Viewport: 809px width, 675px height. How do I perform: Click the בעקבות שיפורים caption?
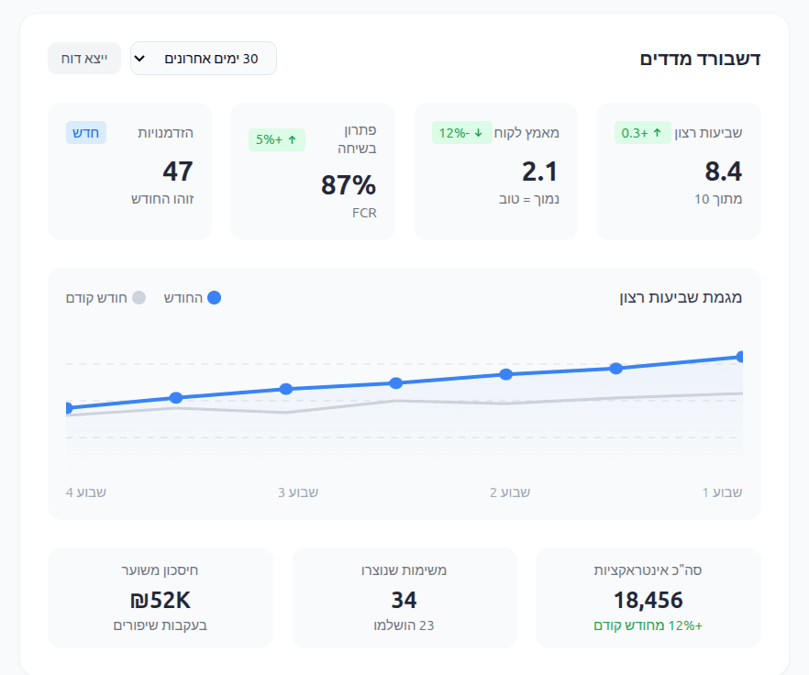[x=161, y=625]
